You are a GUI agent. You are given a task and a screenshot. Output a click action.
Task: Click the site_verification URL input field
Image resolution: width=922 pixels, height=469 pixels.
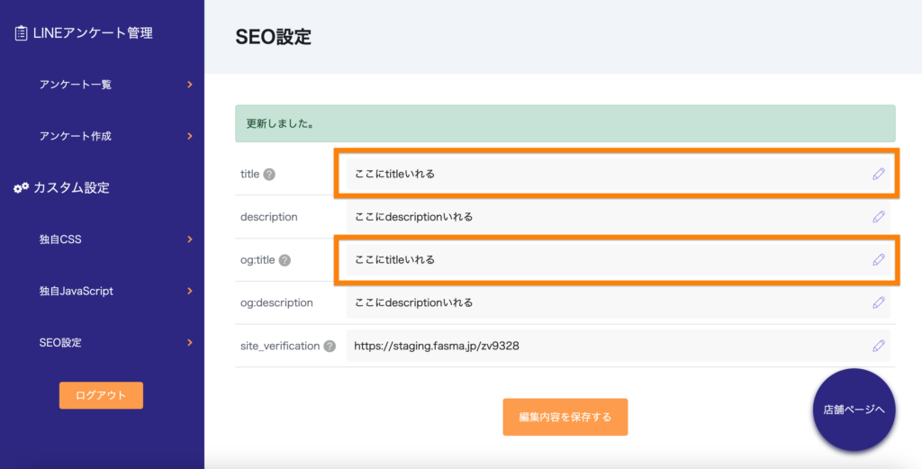pos(603,346)
